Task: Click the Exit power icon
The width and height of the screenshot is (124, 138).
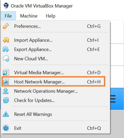Action: tap(6, 128)
